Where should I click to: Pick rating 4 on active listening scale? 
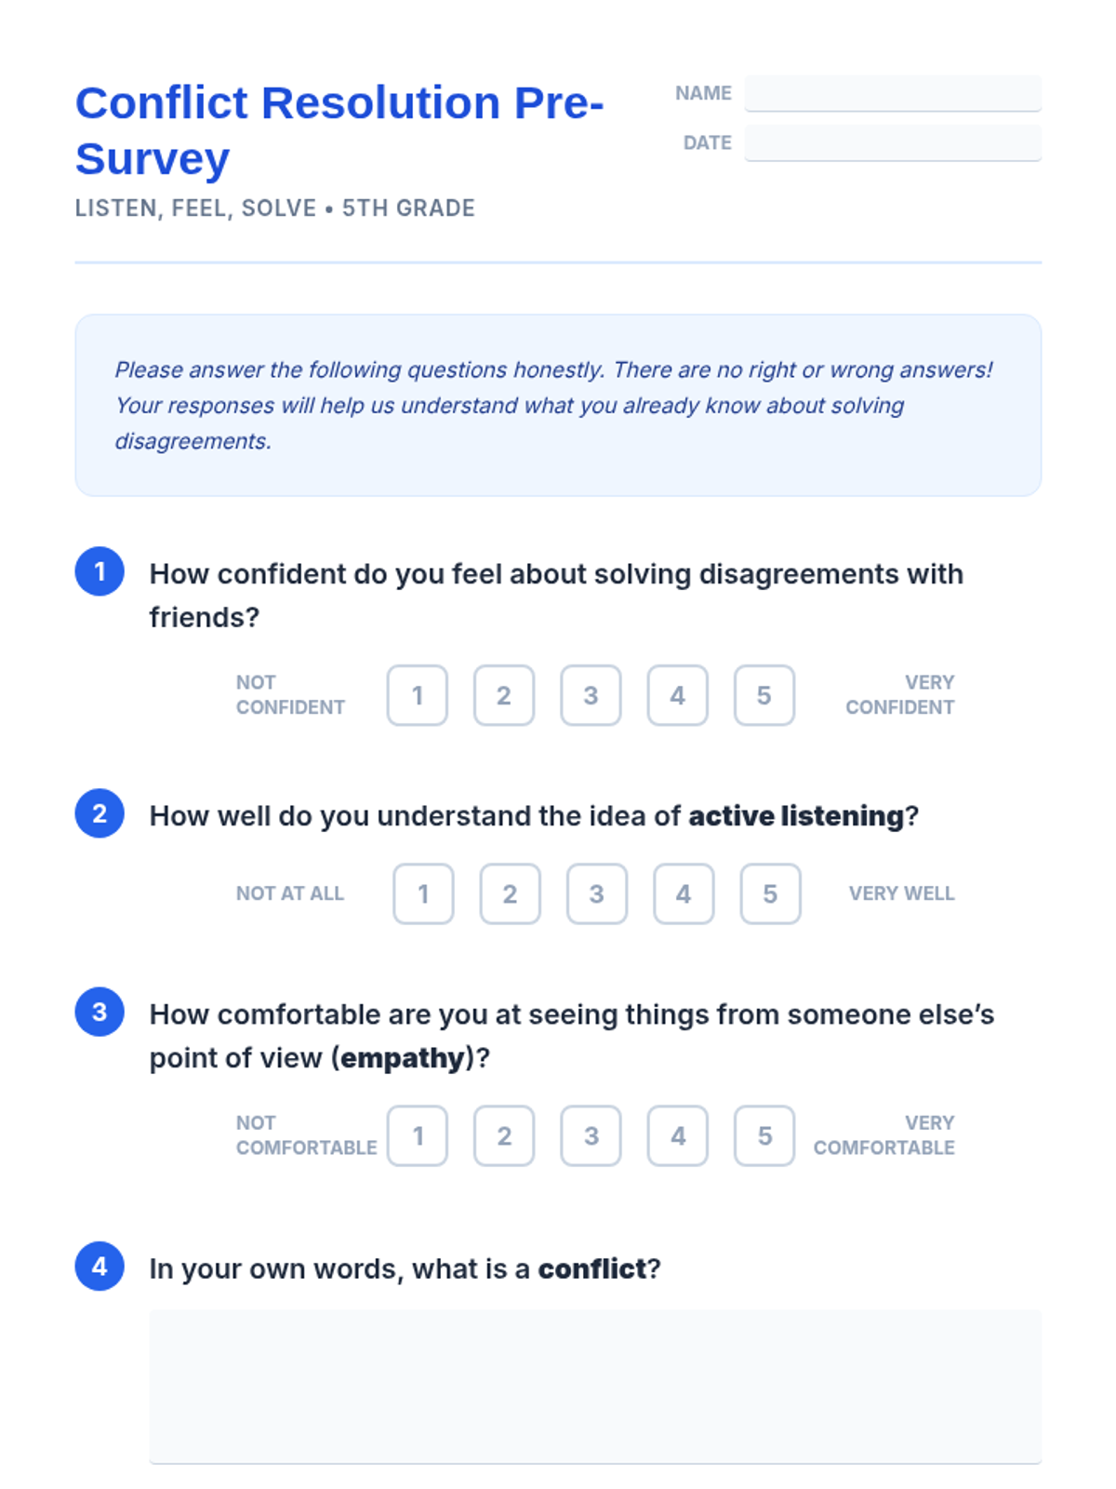point(684,893)
